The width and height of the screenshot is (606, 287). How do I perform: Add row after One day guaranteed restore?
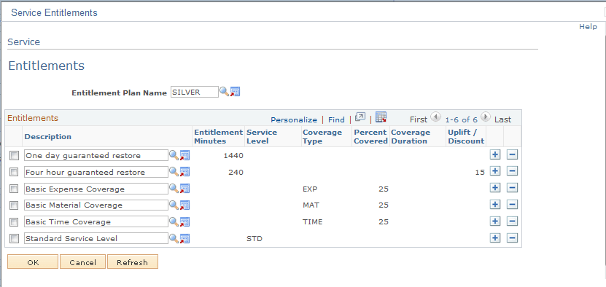coord(494,155)
